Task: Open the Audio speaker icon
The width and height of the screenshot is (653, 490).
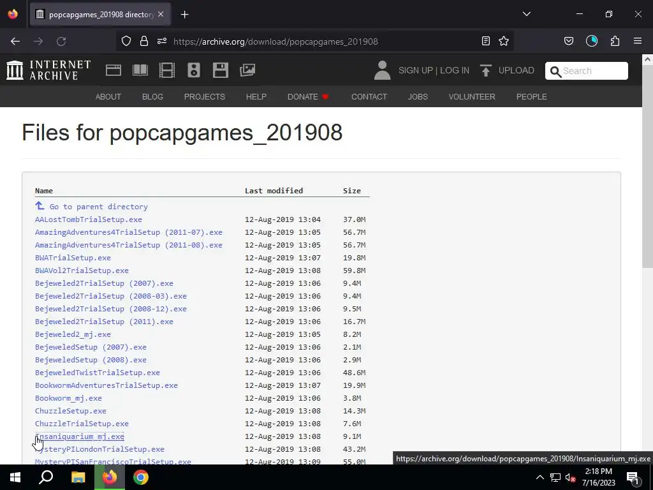Action: 194,70
